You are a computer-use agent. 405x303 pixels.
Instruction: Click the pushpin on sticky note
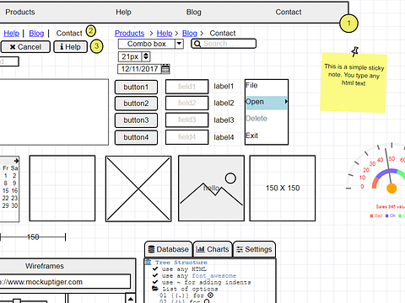pos(354,51)
